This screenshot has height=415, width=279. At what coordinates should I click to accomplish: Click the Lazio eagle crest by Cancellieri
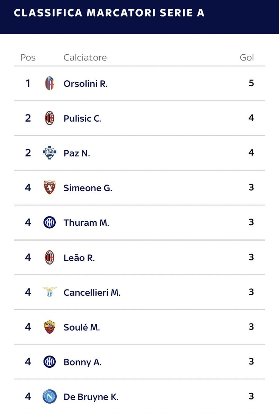[49, 292]
